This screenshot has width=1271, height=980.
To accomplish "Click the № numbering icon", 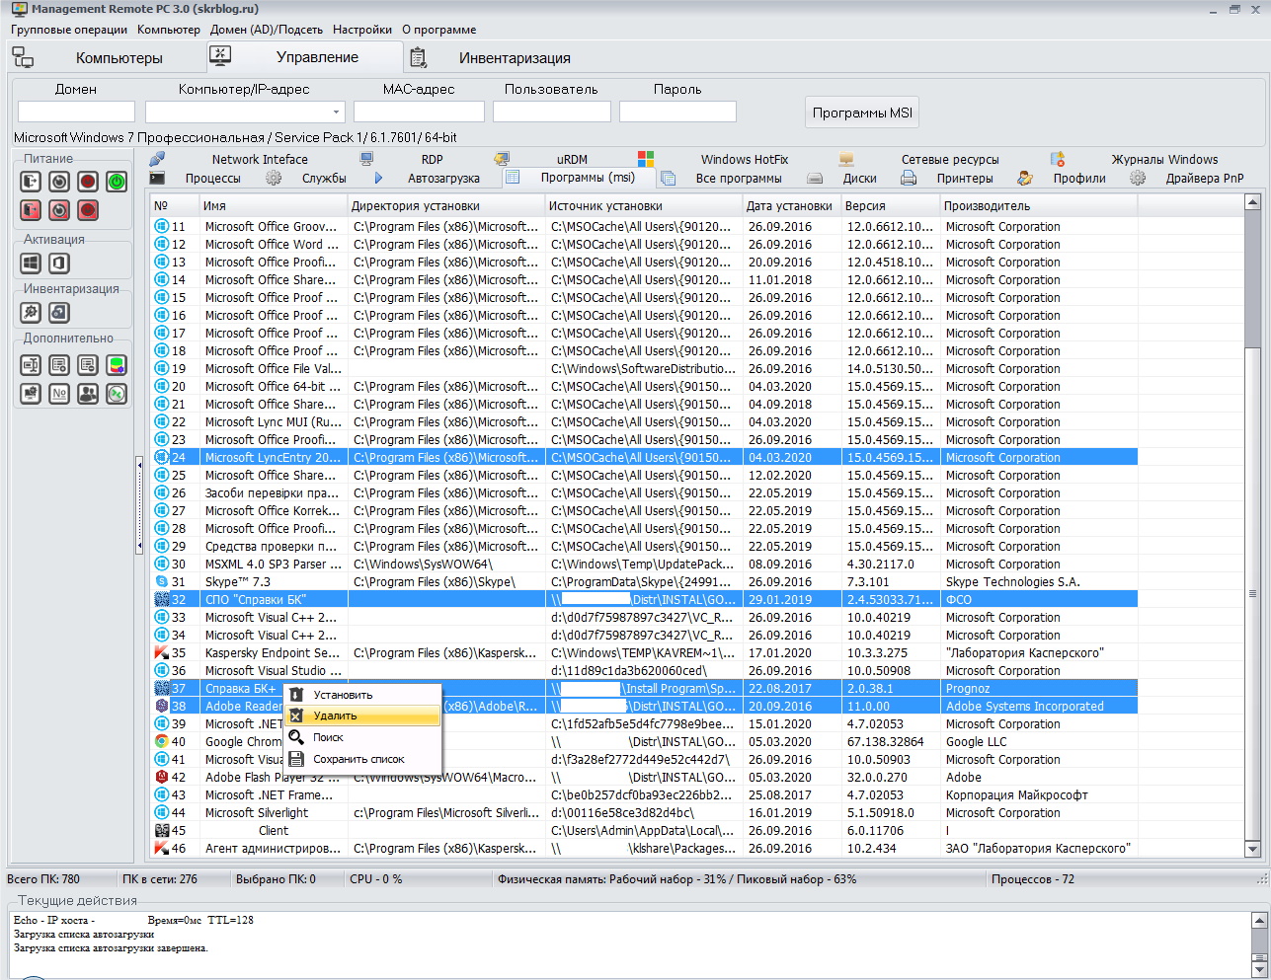I will click(x=59, y=394).
